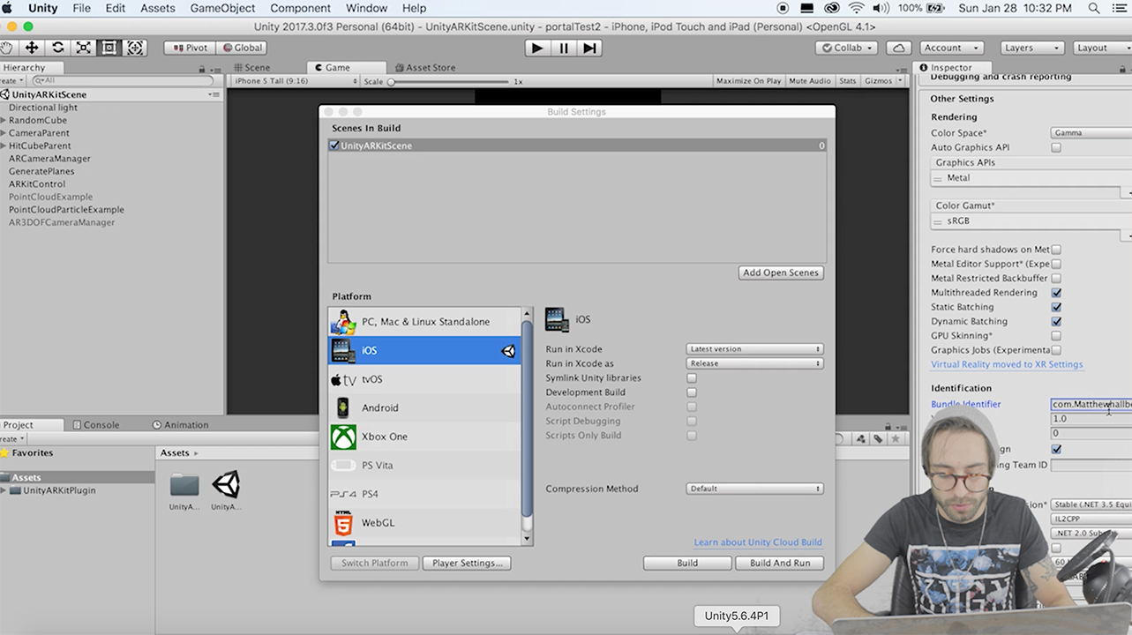
Task: Open the game aspect ratio dropdown
Action: pyautogui.click(x=295, y=81)
